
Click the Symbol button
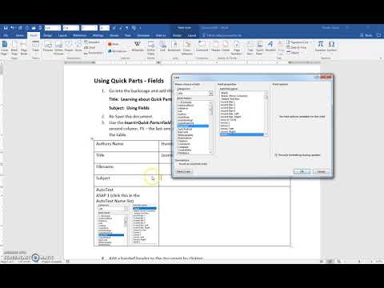coord(332,46)
